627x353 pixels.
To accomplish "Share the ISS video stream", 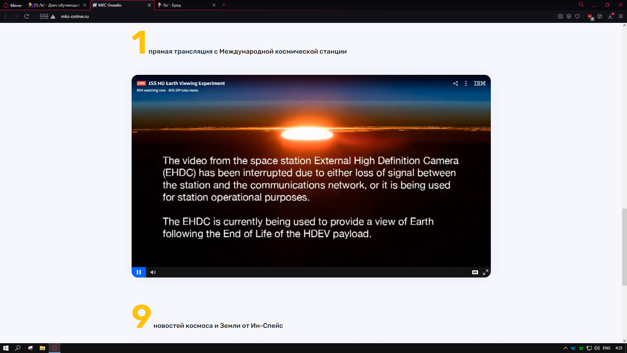I will click(x=456, y=83).
